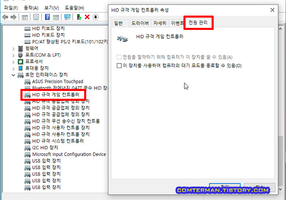Select HID 규격 게임 컨트롤러 in device tree
Image resolution: width=286 pixels, height=200 pixels.
click(56, 95)
